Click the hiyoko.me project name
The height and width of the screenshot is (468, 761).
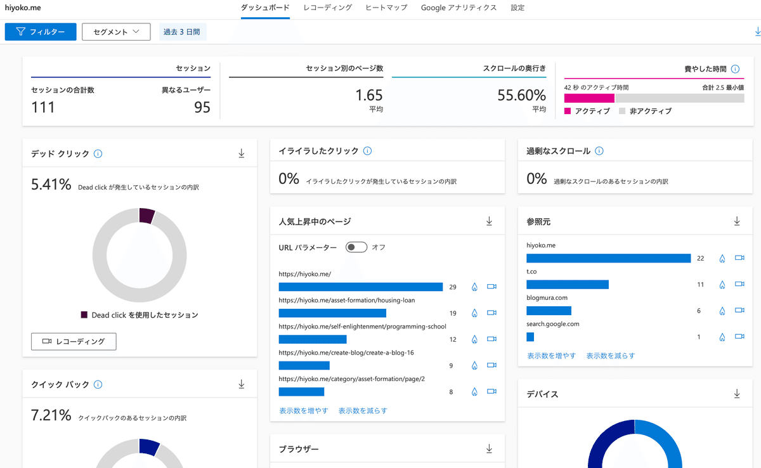click(23, 8)
